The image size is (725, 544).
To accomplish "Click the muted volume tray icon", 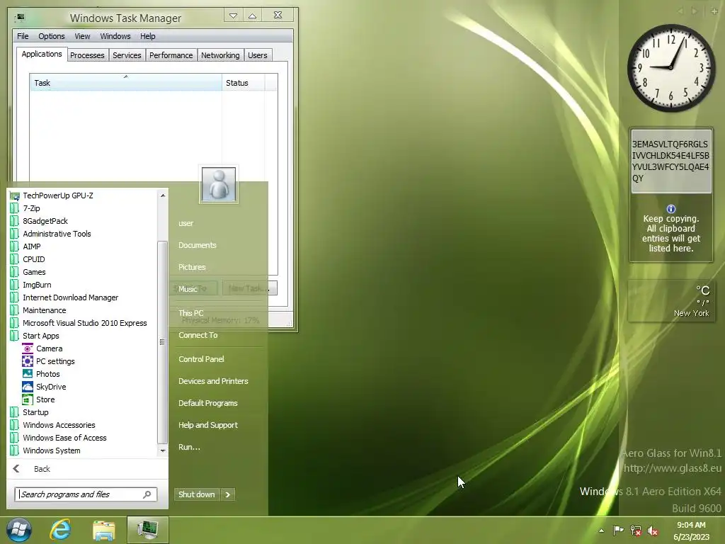I will click(x=653, y=531).
